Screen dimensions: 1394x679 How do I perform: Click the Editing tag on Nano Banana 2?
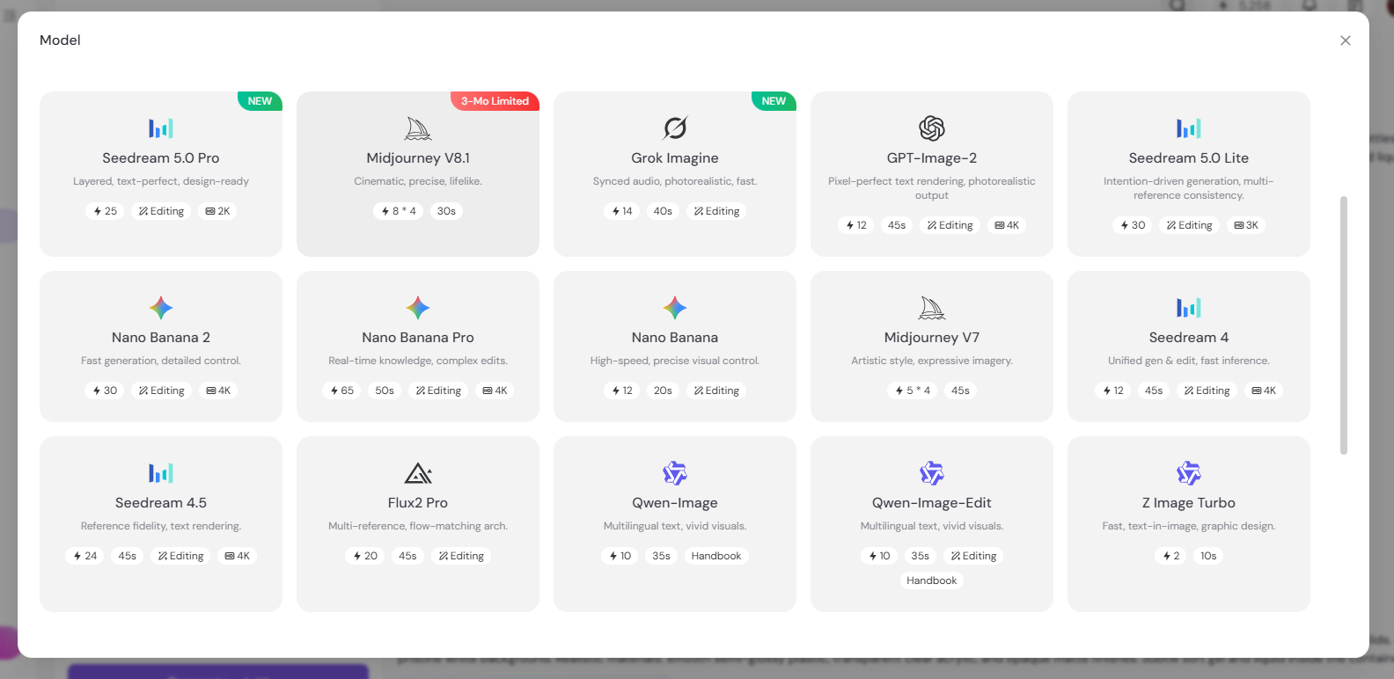click(161, 391)
